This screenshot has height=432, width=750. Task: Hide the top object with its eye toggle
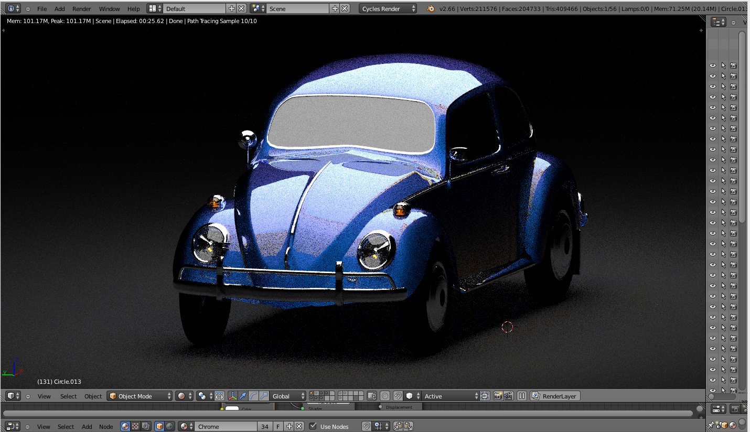point(713,65)
